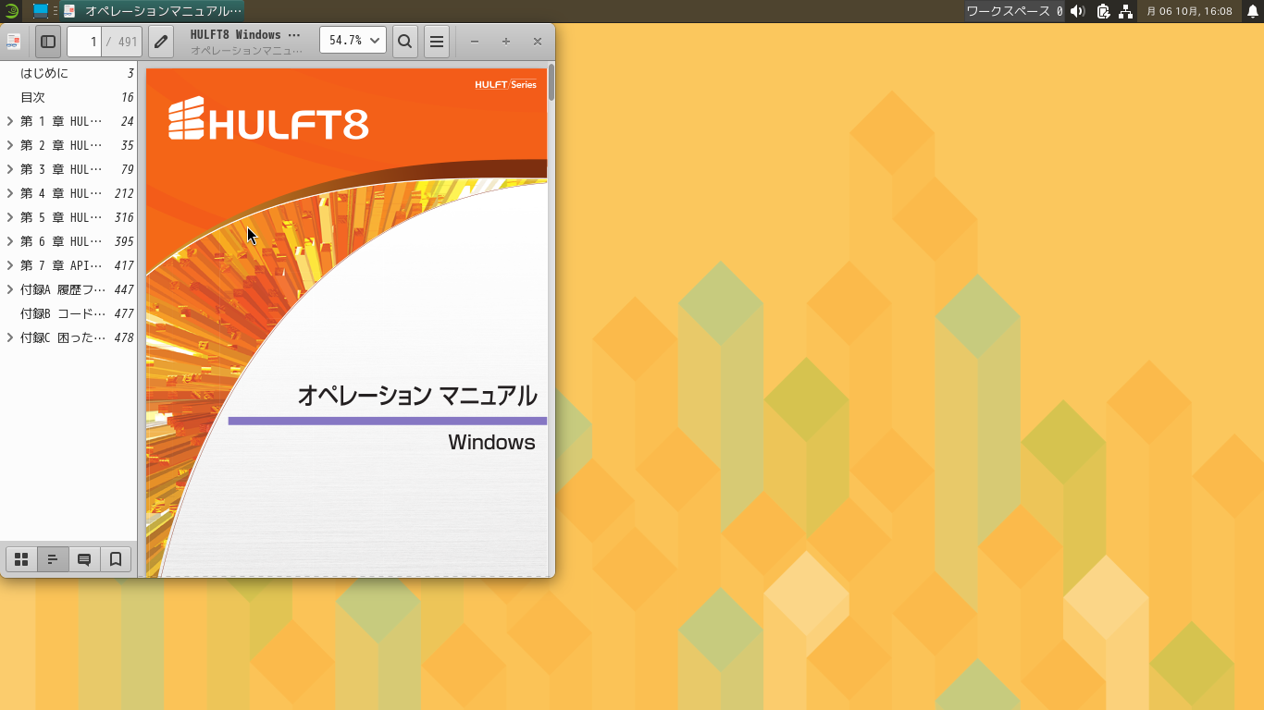
Task: Open the annotation pen tool
Action: point(159,41)
